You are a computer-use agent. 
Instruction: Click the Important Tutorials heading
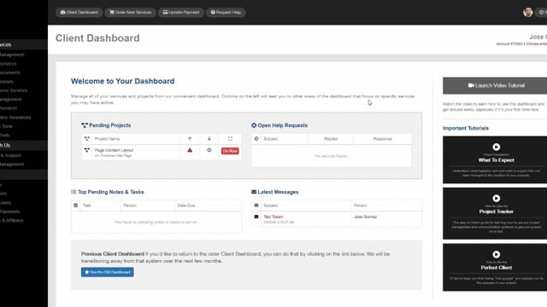pos(466,128)
